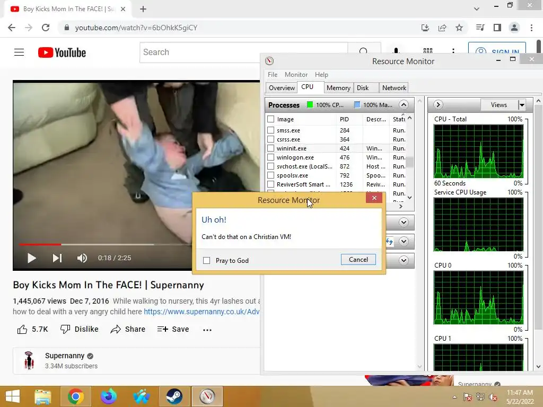
Task: Open the Windows Start button
Action: click(x=13, y=396)
